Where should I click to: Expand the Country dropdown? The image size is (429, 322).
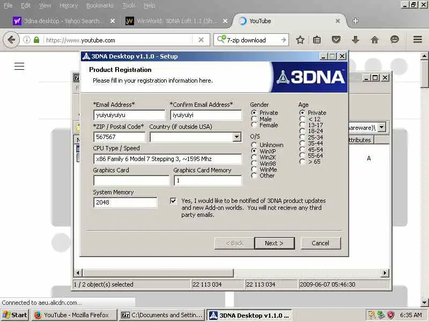coord(237,137)
